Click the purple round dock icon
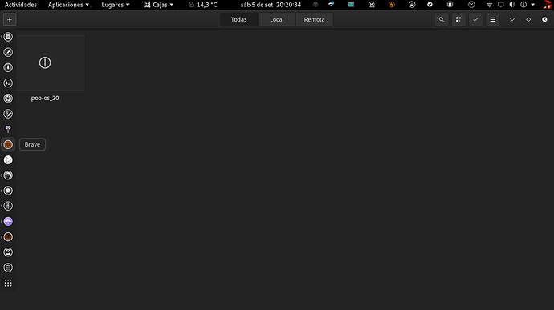 8,221
